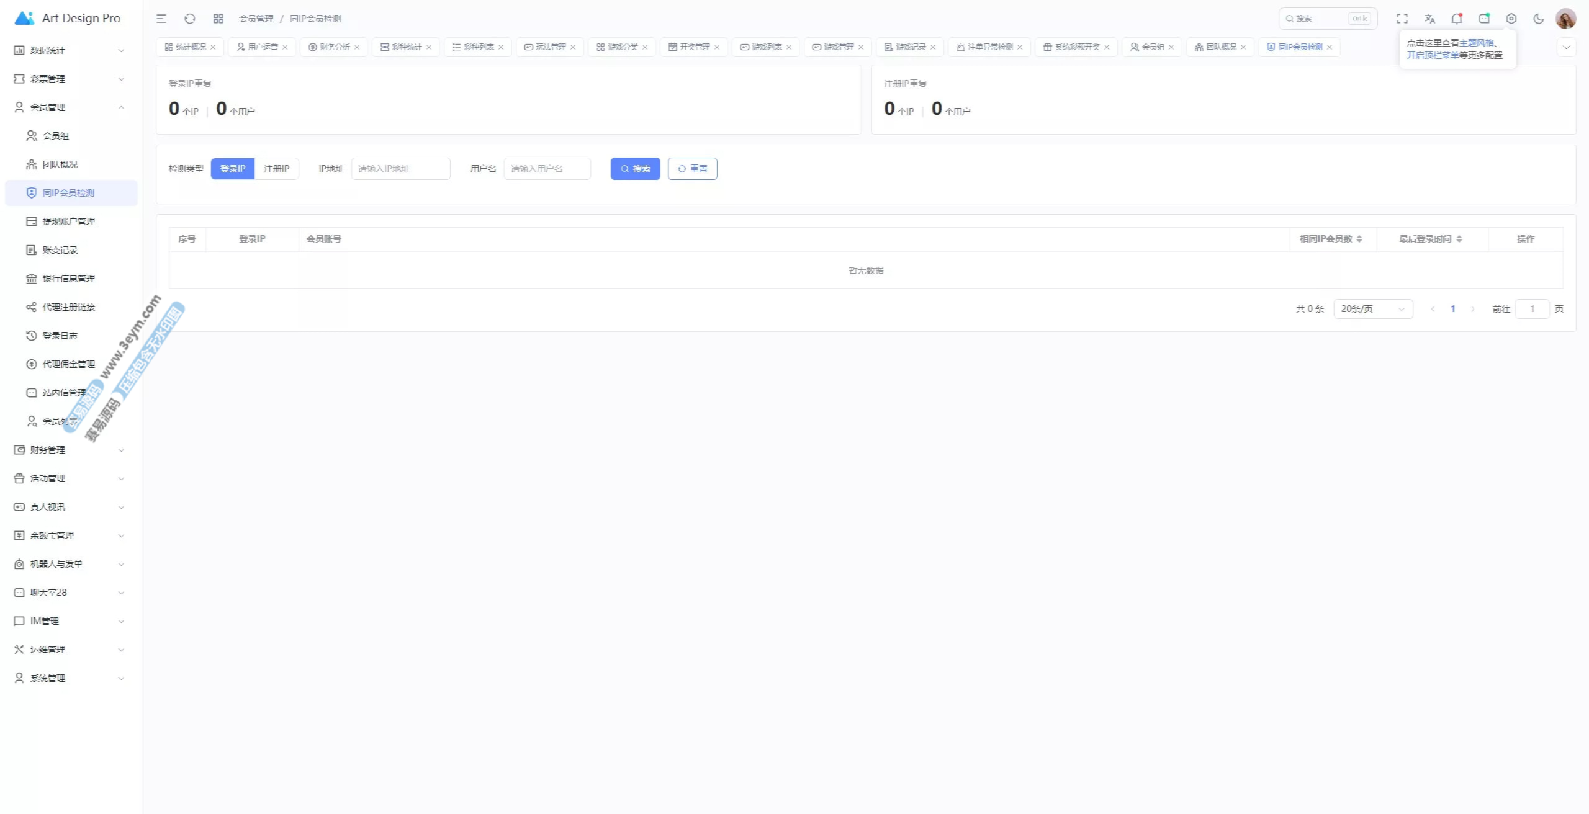The width and height of the screenshot is (1589, 814).
Task: Click the 重置 reset button
Action: click(693, 169)
